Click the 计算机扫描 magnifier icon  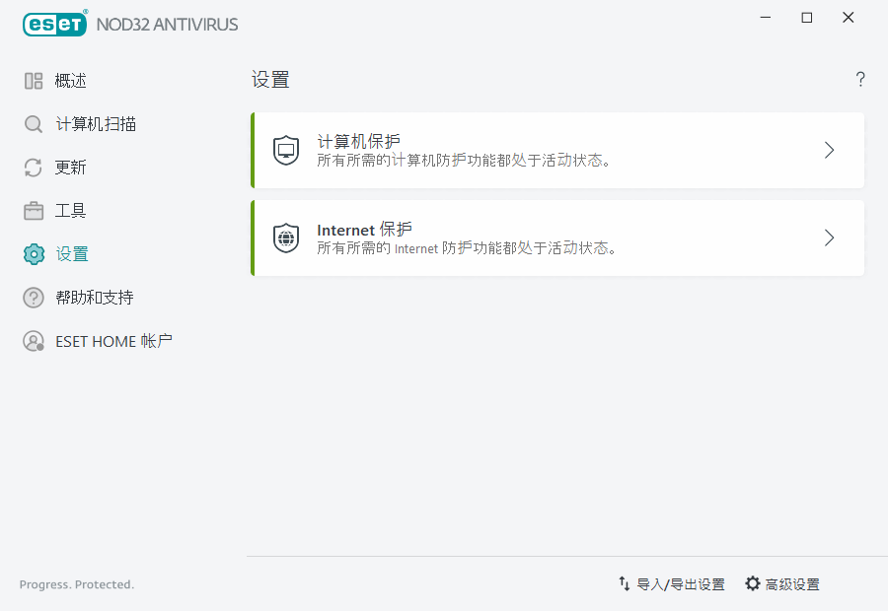click(x=33, y=123)
